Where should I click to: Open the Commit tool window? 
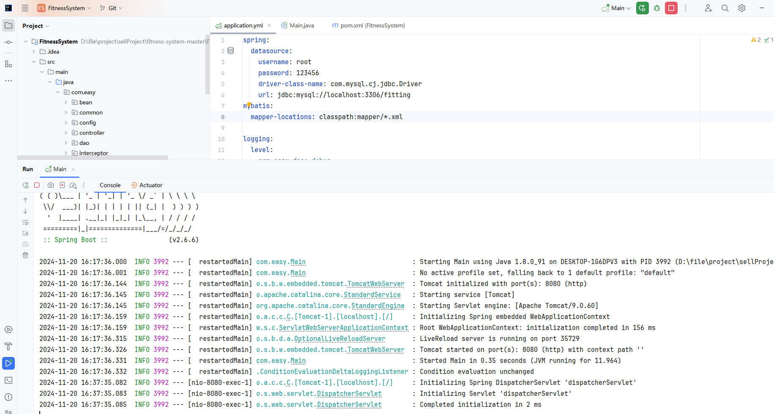8,42
